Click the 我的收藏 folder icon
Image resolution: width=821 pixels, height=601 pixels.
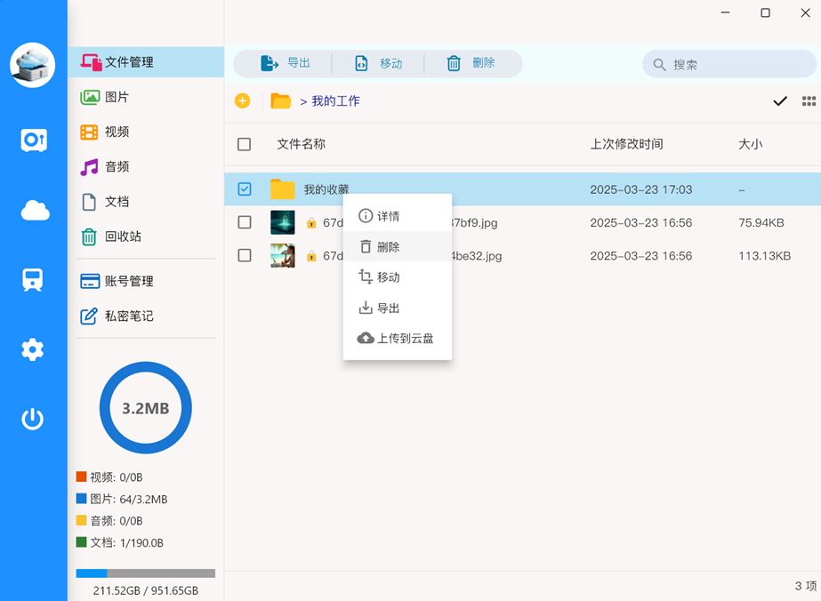click(283, 189)
